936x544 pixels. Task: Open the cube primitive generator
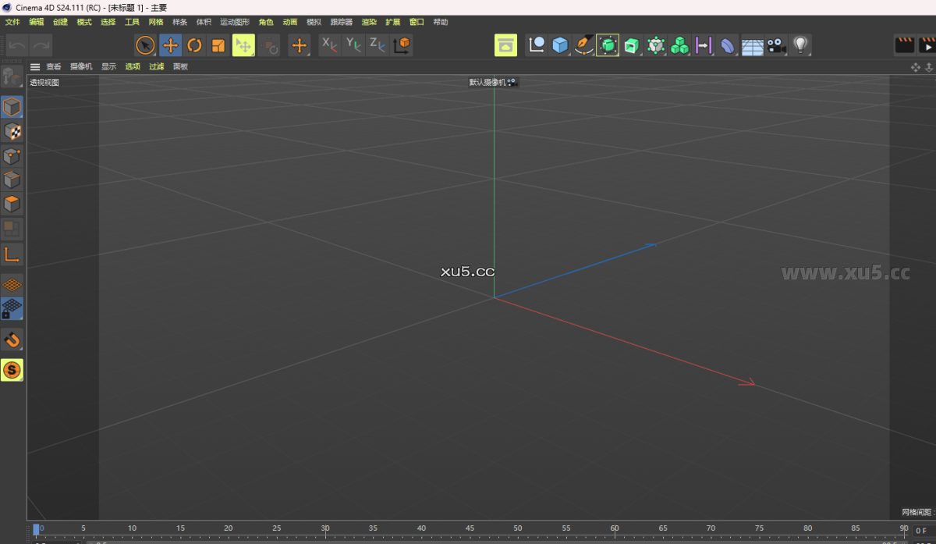[560, 45]
